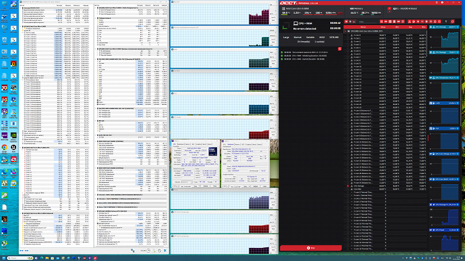The image size is (465, 261).
Task: Select the AVX2 instruction set label in OCCT
Action: (322, 38)
